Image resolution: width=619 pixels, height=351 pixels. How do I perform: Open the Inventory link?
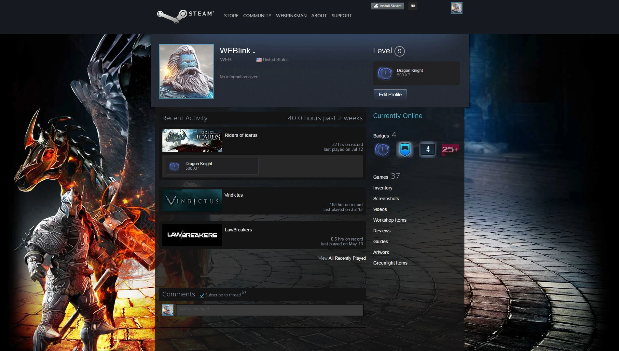(x=383, y=188)
